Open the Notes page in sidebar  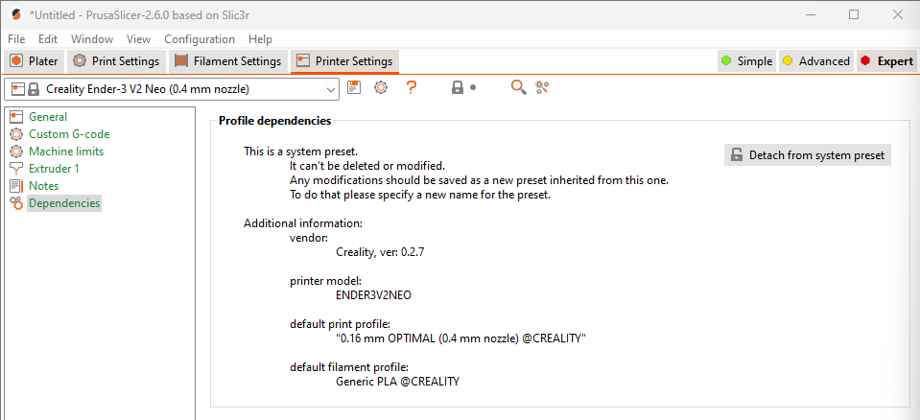pos(43,186)
